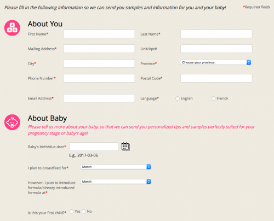The width and height of the screenshot is (274, 221).
Task: Click into the Mailing Address field
Action: 99,49
